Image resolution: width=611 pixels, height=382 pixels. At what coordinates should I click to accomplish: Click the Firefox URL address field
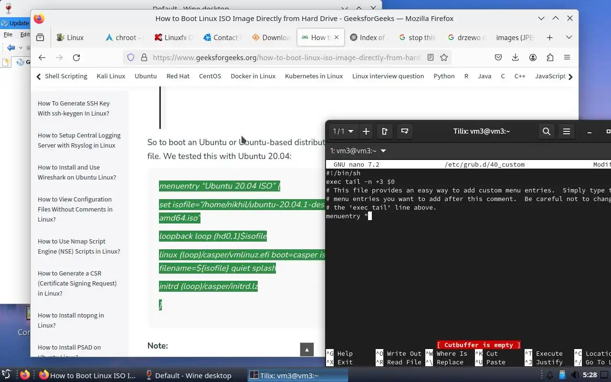286,57
